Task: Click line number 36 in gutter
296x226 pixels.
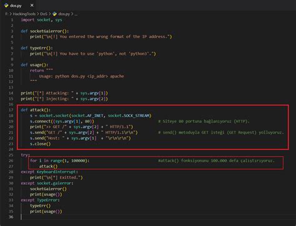Action: click(11, 217)
